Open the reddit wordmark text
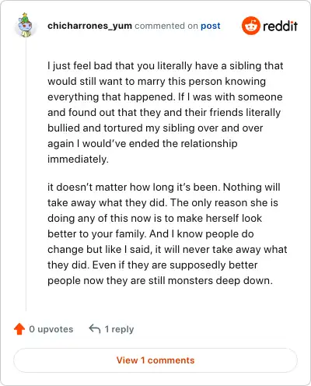Viewport: 311px width, 386px height. (x=280, y=26)
